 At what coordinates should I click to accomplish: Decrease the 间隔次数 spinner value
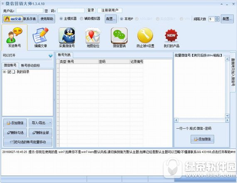tap(217, 20)
